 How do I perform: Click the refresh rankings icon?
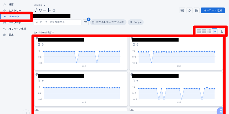coord(189,10)
